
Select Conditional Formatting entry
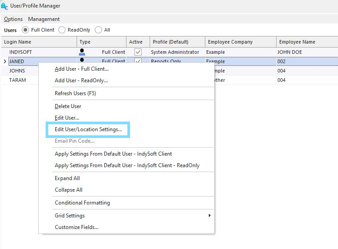[x=82, y=203]
